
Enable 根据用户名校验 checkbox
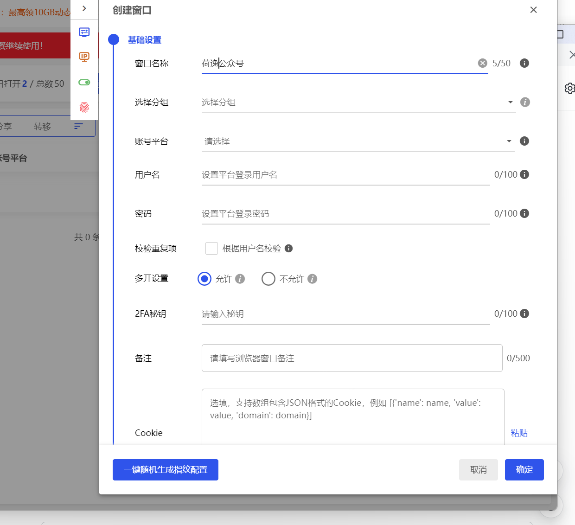tap(211, 249)
